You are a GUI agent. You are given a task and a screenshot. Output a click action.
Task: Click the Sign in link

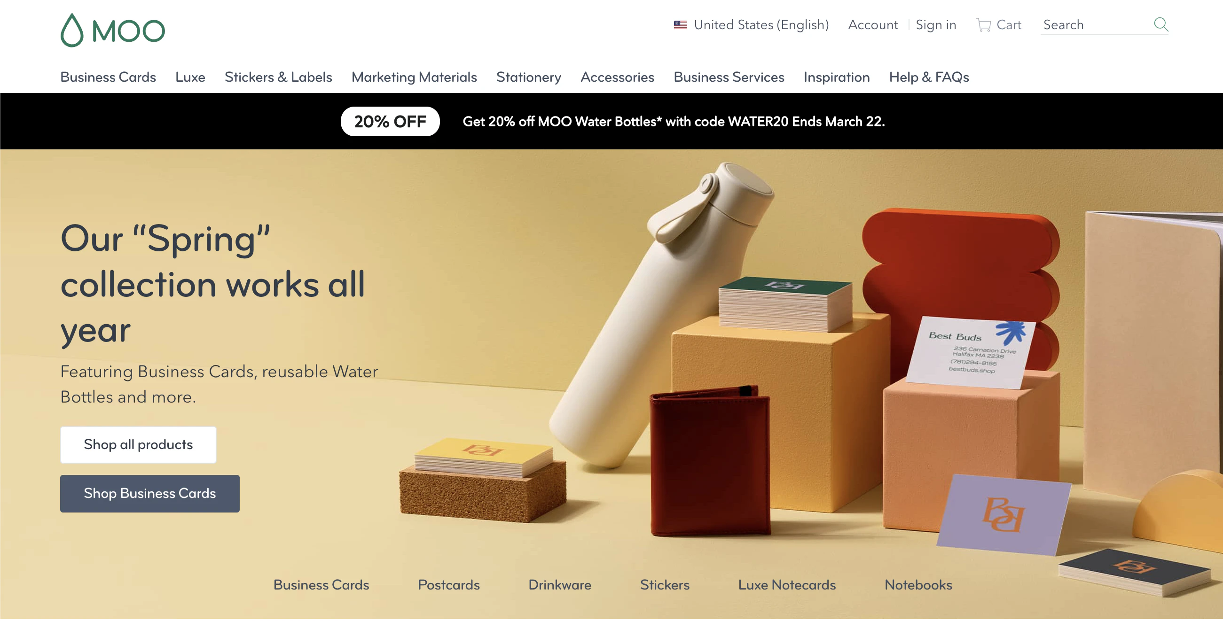(935, 25)
